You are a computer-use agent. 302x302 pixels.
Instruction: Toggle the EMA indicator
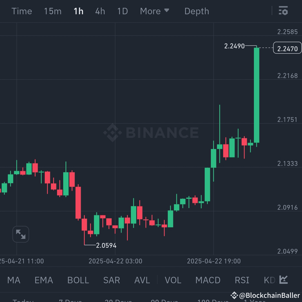(x=44, y=280)
